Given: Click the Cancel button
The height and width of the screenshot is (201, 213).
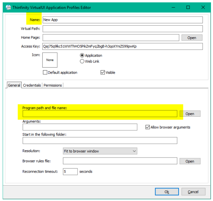Looking at the screenshot, I should (x=193, y=192).
